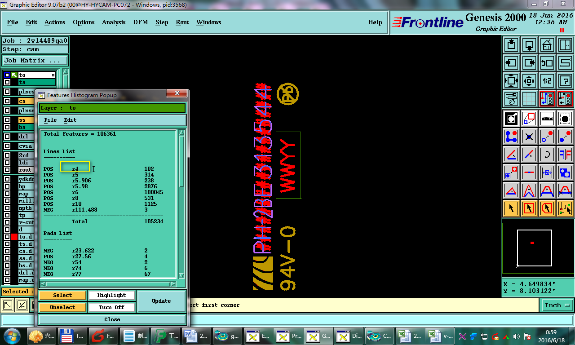
Task: Click the red and blue rectangles area-zoom icon
Action: pos(529,119)
